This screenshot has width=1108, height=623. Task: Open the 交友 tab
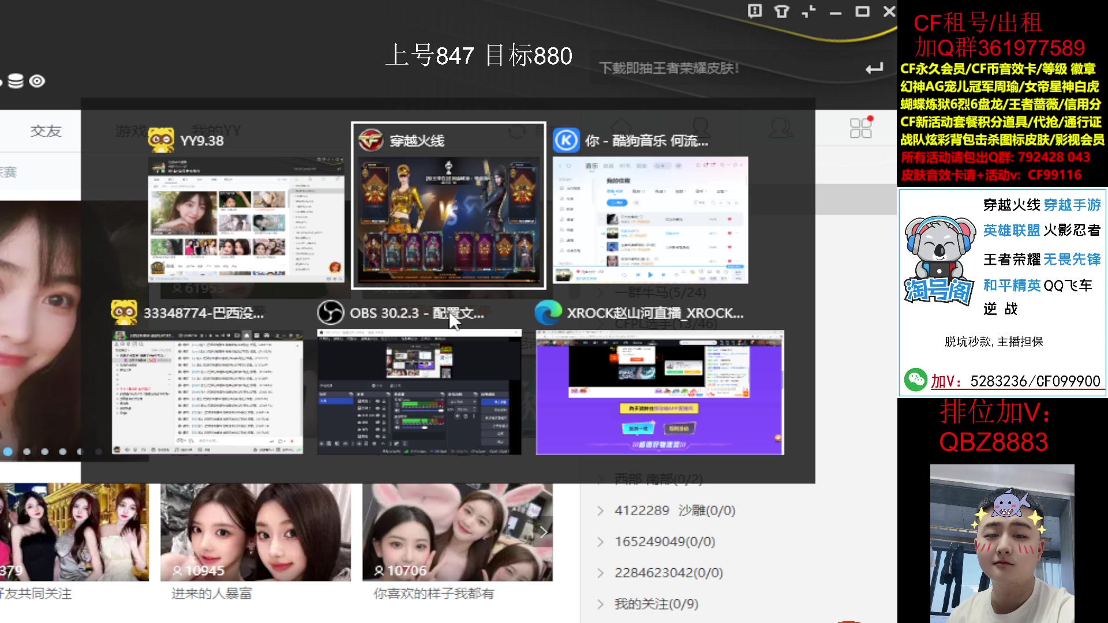tap(46, 131)
